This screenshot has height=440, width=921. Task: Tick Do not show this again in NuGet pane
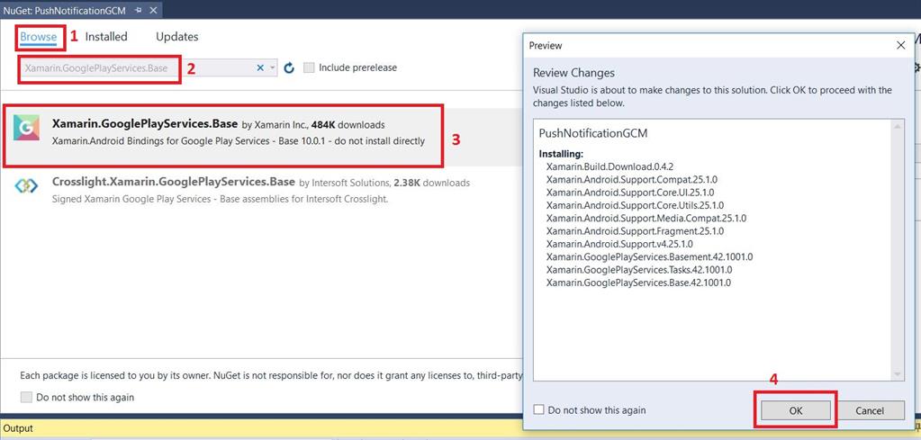(26, 397)
